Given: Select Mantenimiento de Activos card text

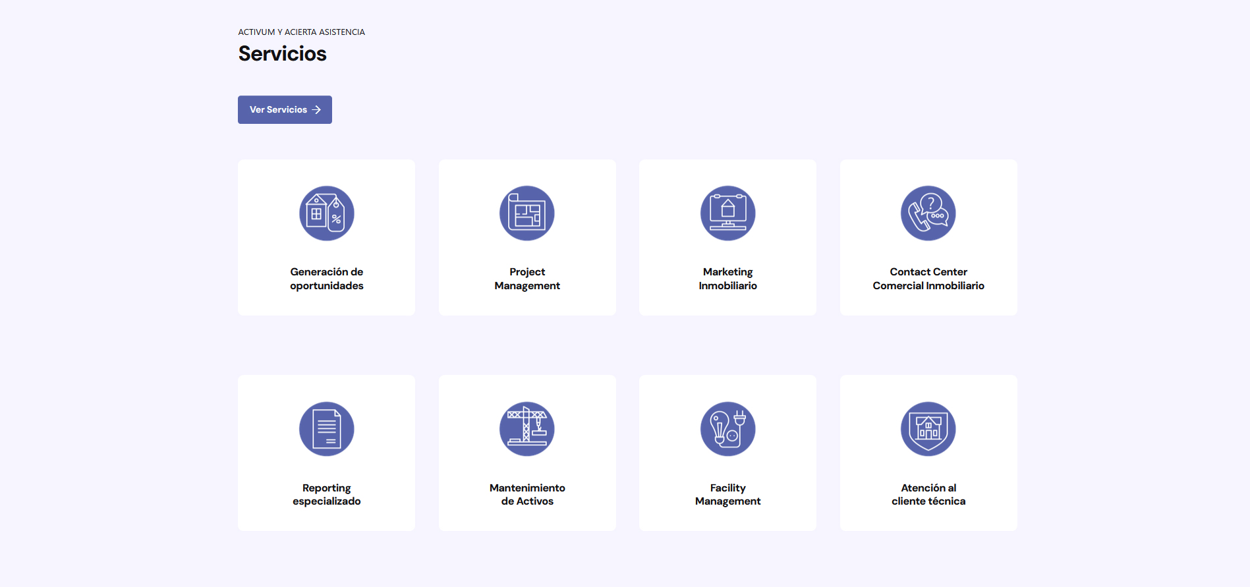Looking at the screenshot, I should [x=527, y=494].
